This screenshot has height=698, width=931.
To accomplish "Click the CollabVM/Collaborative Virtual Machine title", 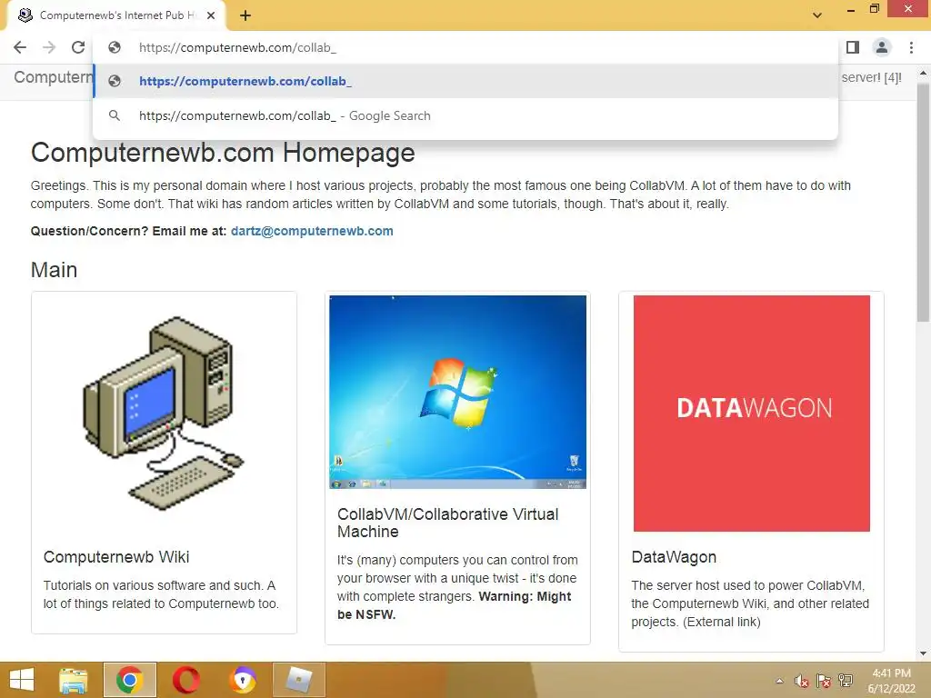I will 447,523.
